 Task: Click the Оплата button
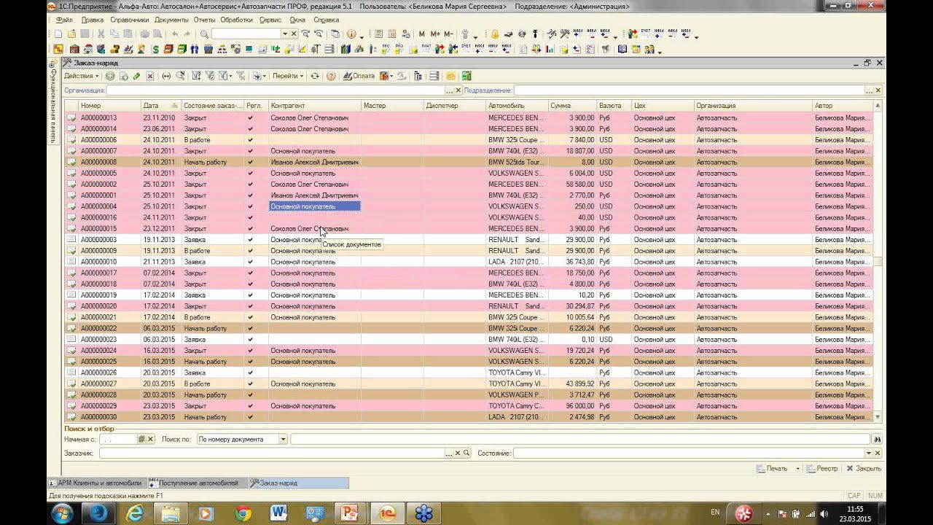coord(358,76)
